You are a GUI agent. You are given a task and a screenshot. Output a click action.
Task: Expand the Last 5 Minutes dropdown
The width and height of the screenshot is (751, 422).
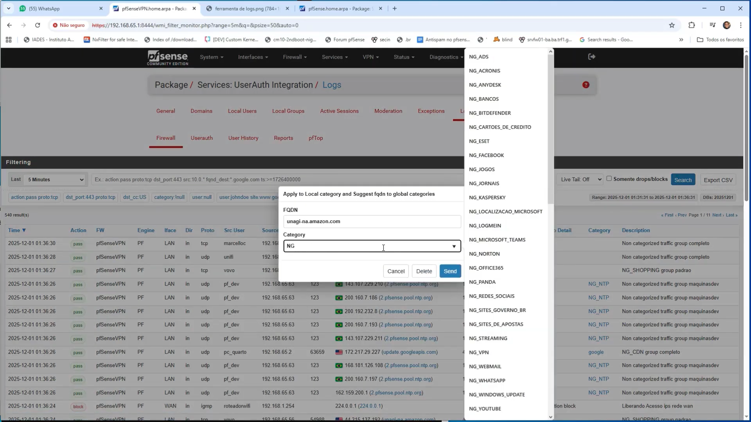54,180
